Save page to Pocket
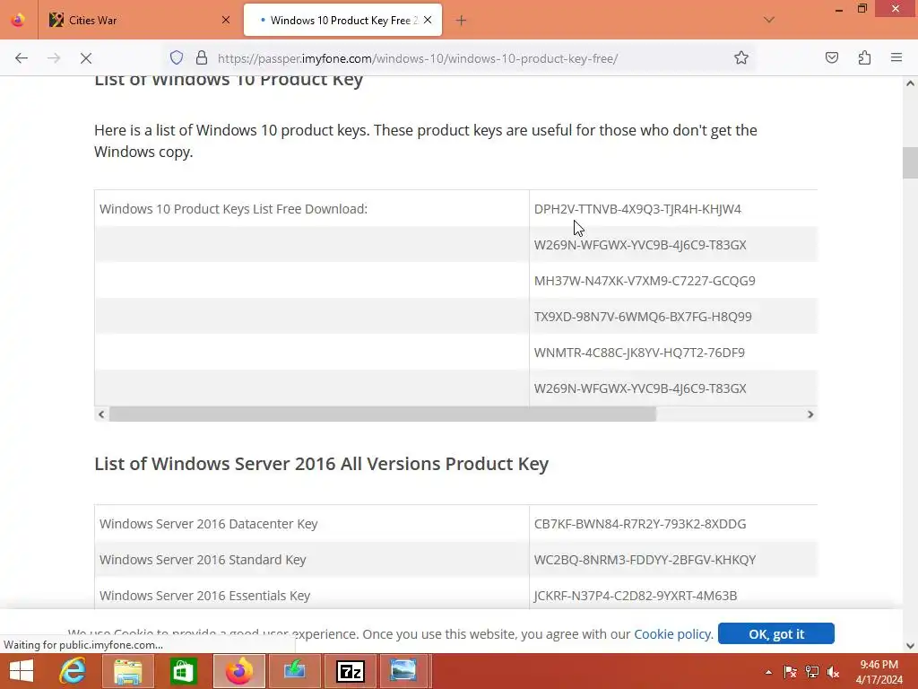Image resolution: width=918 pixels, height=689 pixels. [x=832, y=57]
